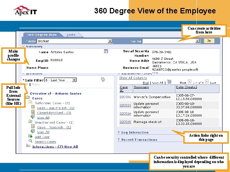Click Overview of - Antonio Santos heading
230x172 pixels.
point(56,93)
